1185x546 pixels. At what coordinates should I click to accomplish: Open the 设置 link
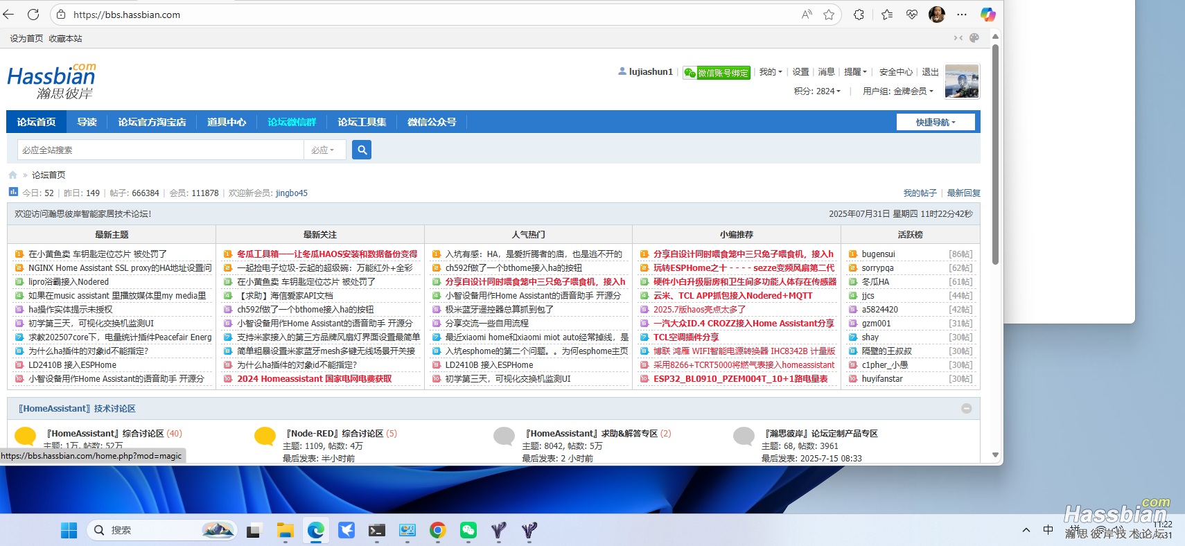[x=800, y=72]
